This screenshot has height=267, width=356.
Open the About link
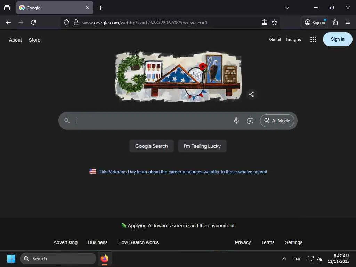pyautogui.click(x=15, y=40)
